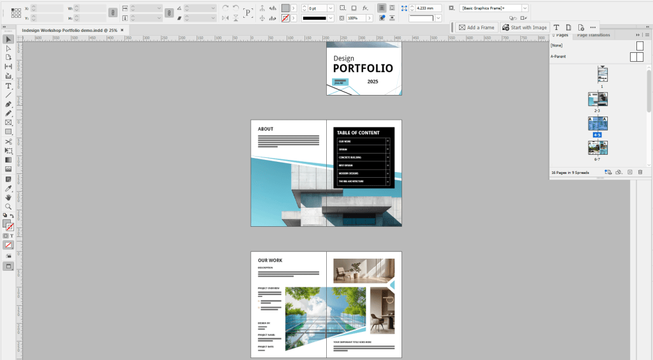Choose the Hand tool
Viewport: 653px width, 360px height.
[x=8, y=198]
